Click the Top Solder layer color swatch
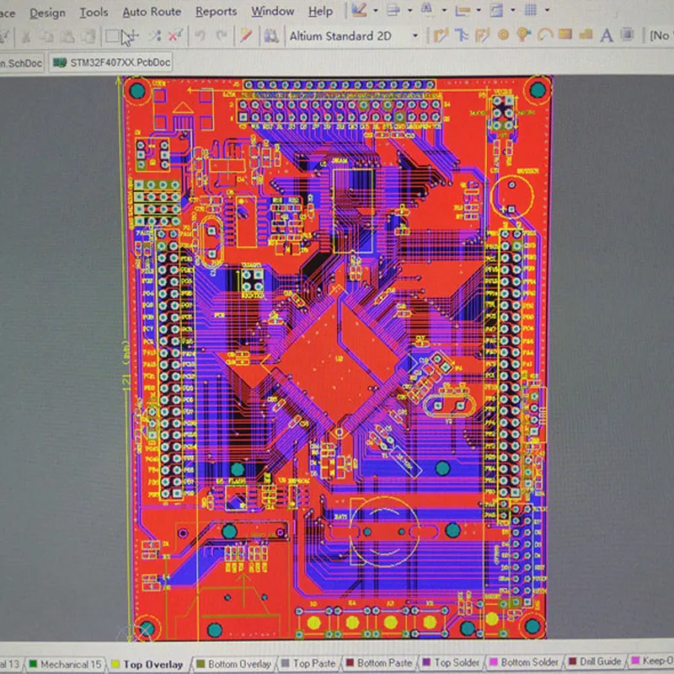The image size is (674, 674). point(425,664)
